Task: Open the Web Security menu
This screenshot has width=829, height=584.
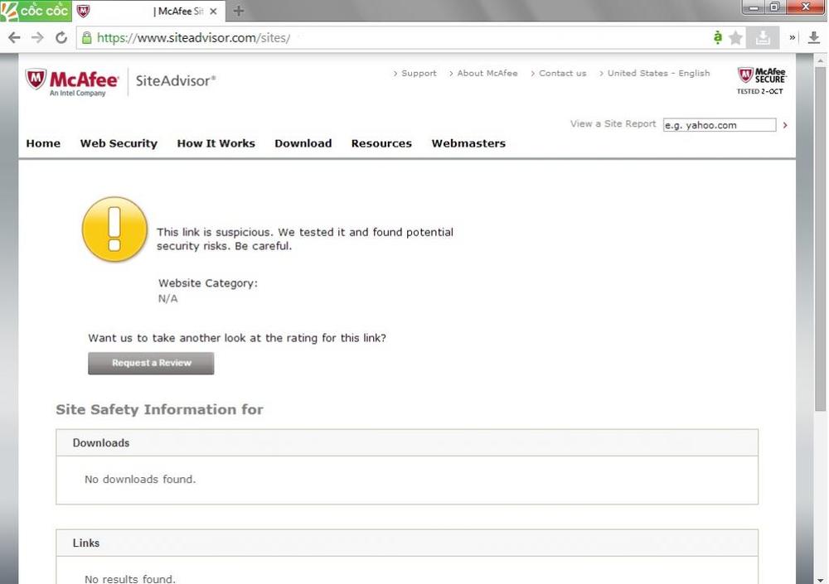Action: [x=119, y=143]
